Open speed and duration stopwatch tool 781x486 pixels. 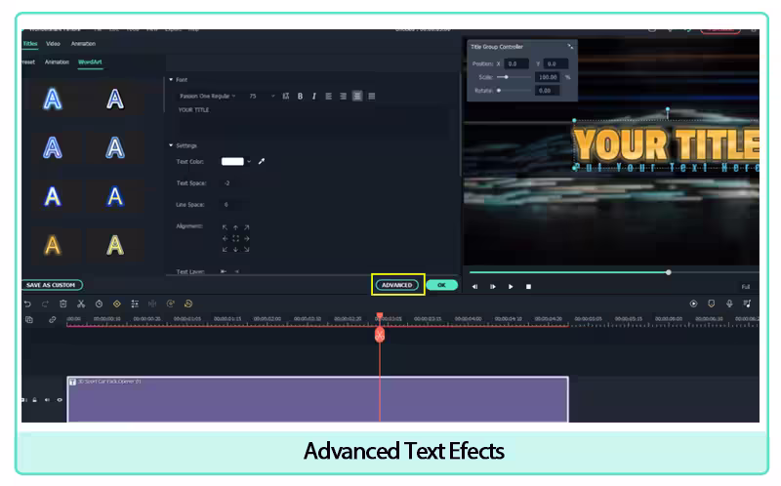coord(100,304)
